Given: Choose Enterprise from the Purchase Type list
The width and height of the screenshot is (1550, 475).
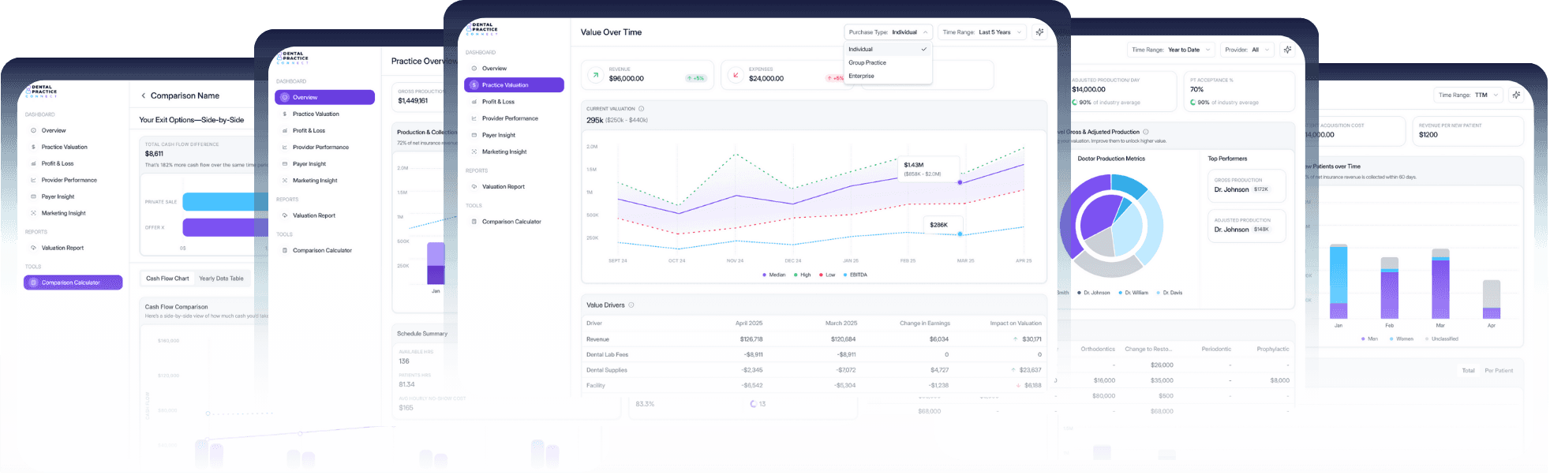Looking at the screenshot, I should 861,76.
